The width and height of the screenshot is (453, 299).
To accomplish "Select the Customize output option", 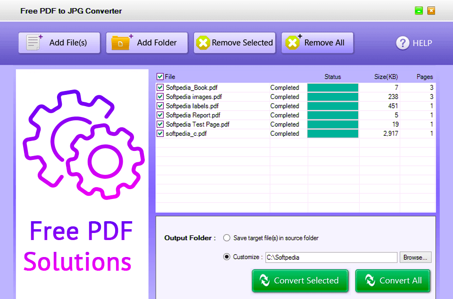I will (227, 257).
